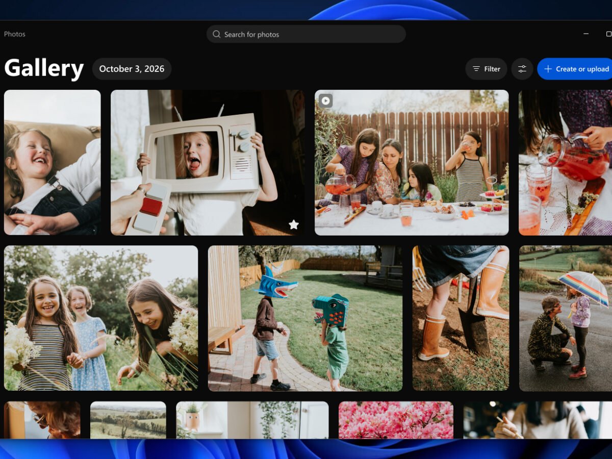Click the Gallery heading
Screen dimensions: 612x459
click(x=44, y=69)
